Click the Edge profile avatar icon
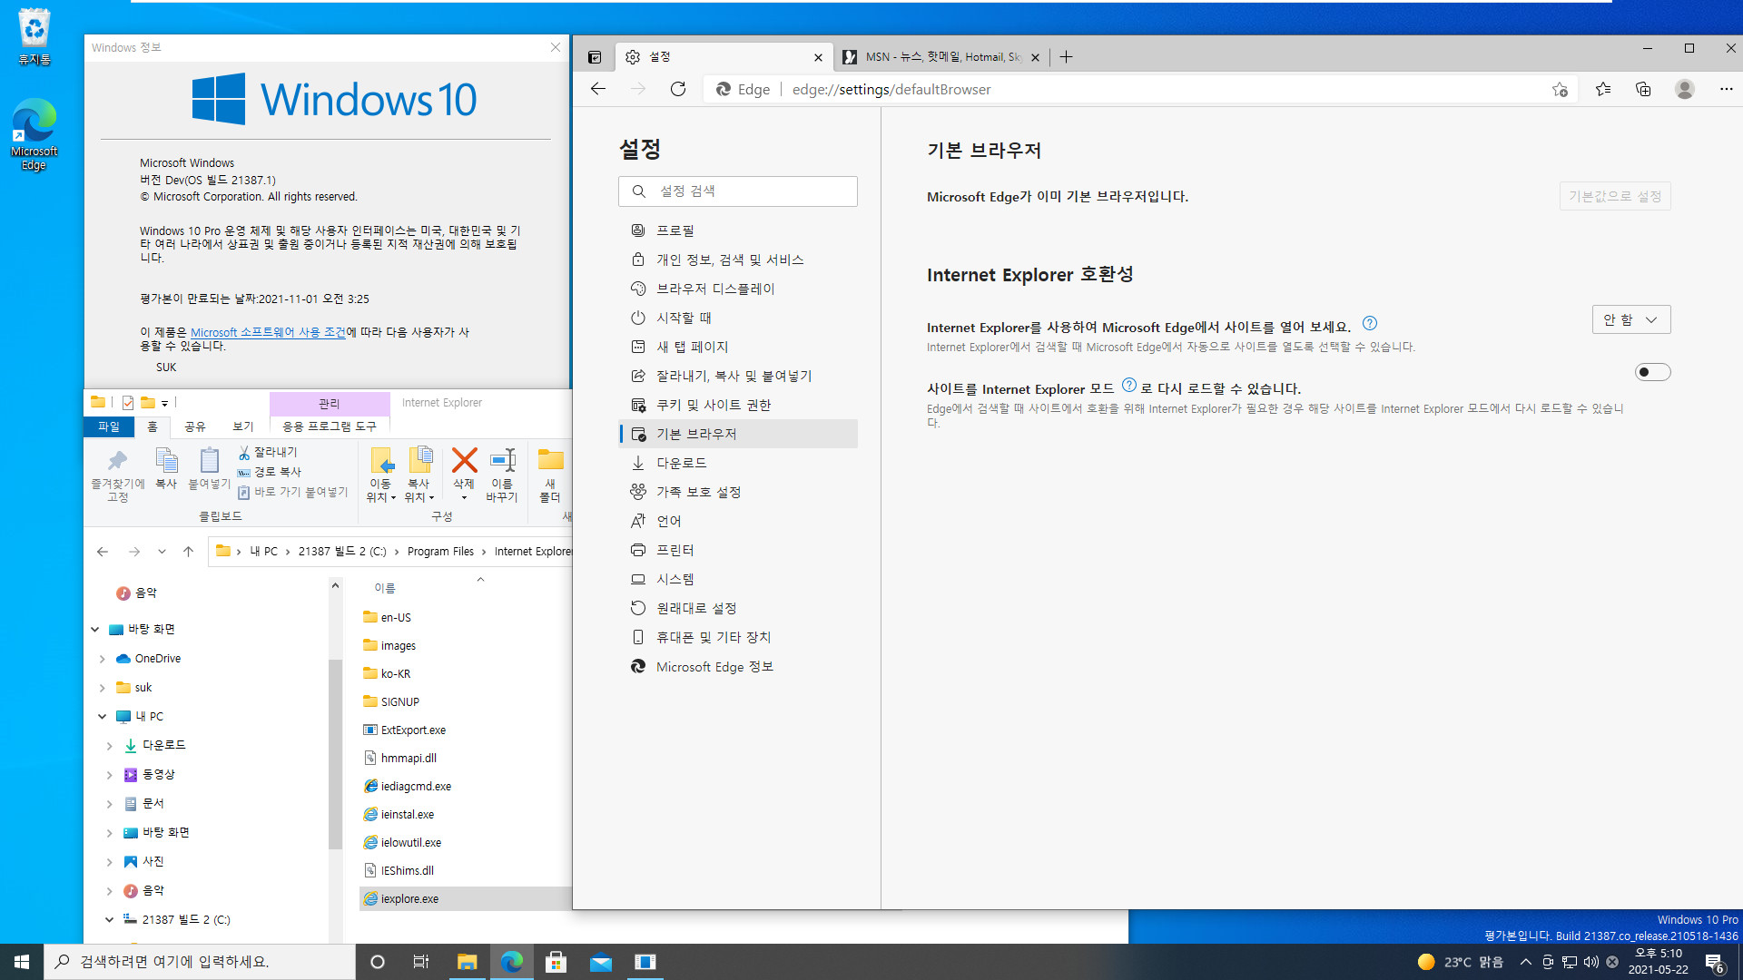 [x=1685, y=89]
